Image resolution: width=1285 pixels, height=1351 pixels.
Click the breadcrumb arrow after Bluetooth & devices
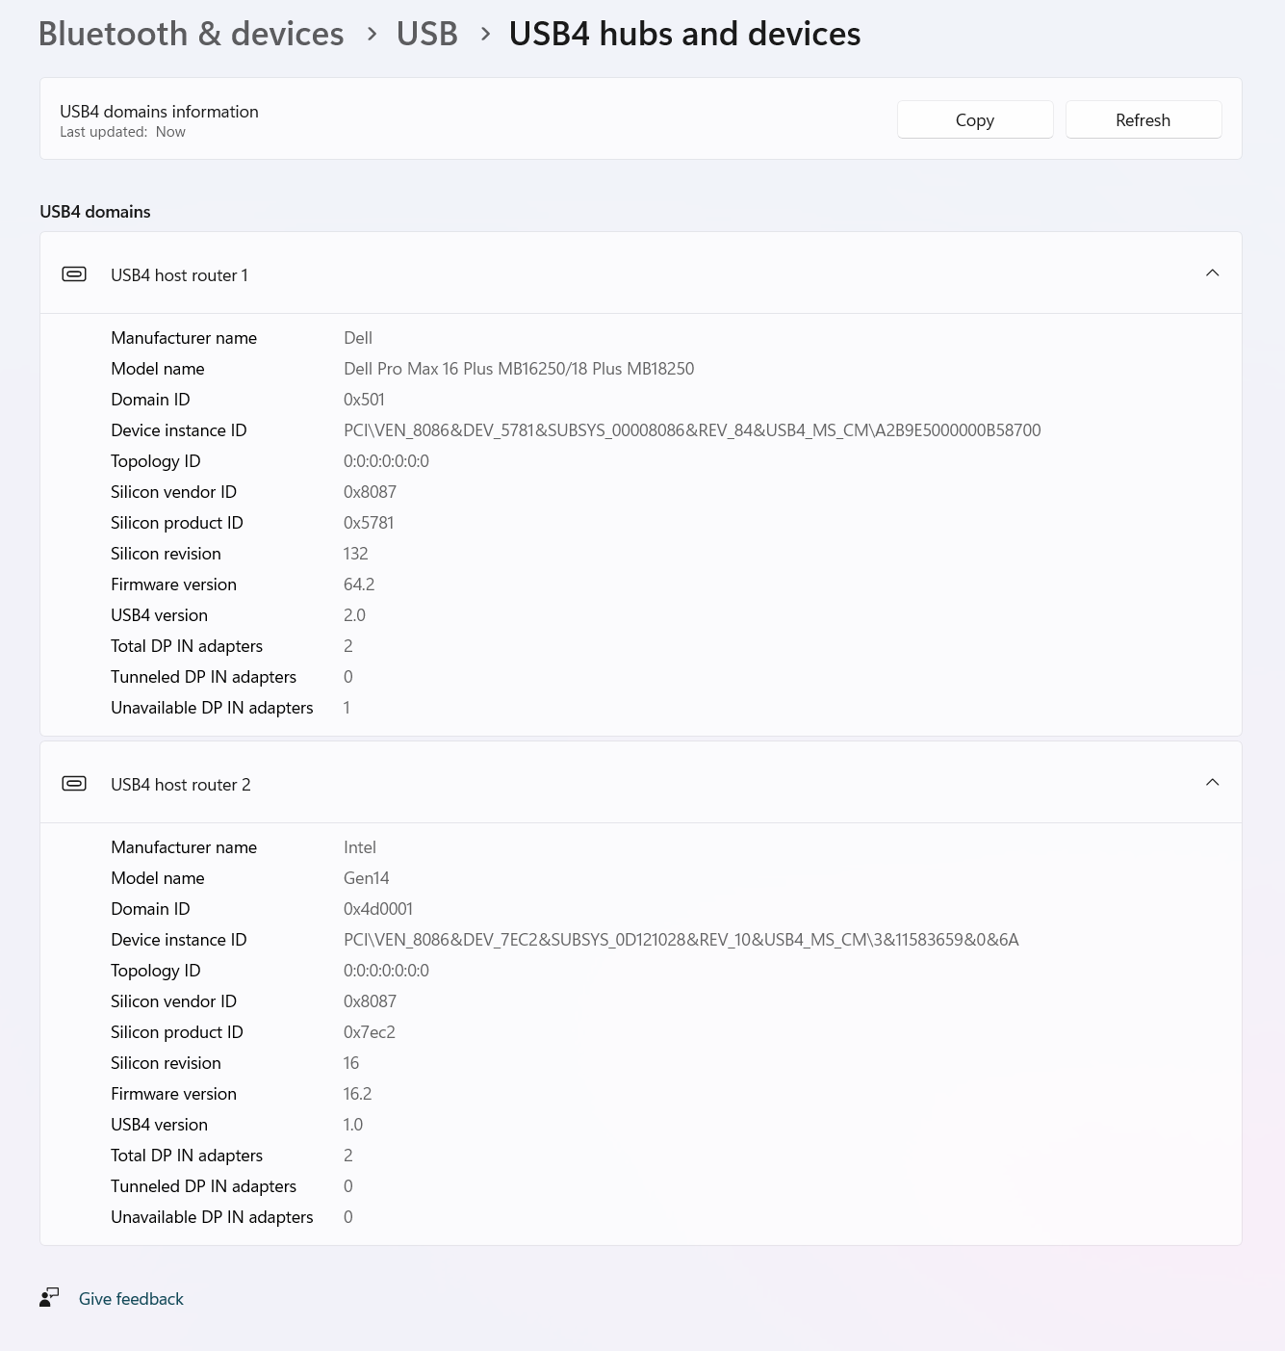pyautogui.click(x=372, y=35)
